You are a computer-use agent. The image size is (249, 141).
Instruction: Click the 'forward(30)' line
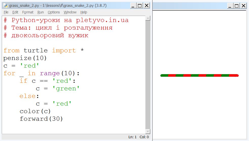click(x=41, y=119)
